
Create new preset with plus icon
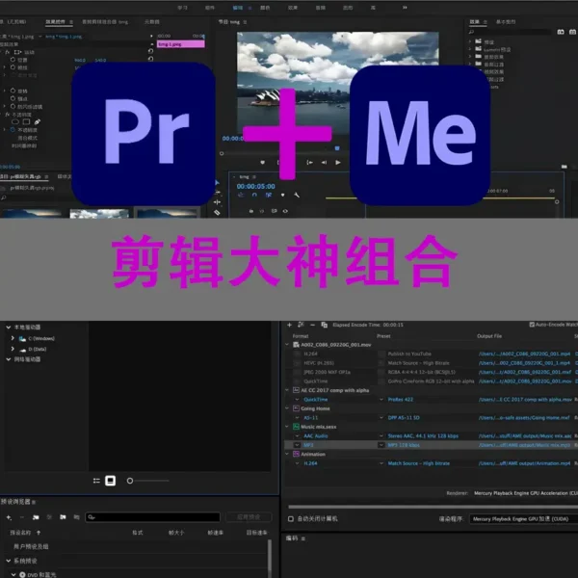pyautogui.click(x=9, y=517)
